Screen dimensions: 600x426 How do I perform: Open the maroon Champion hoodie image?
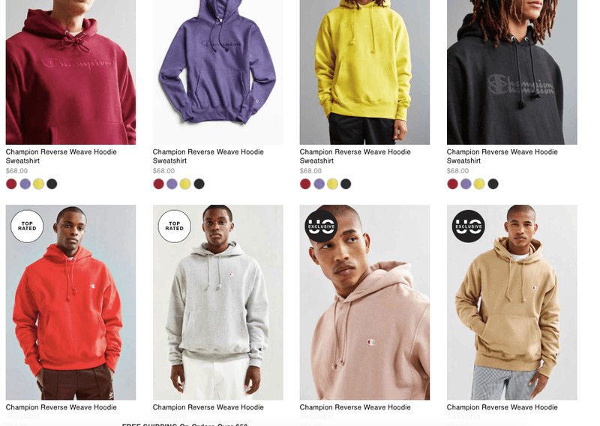[x=70, y=72]
